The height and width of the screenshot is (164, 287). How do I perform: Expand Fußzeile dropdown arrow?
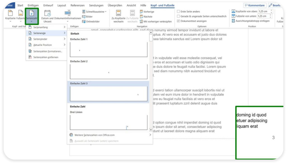pos(20,22)
